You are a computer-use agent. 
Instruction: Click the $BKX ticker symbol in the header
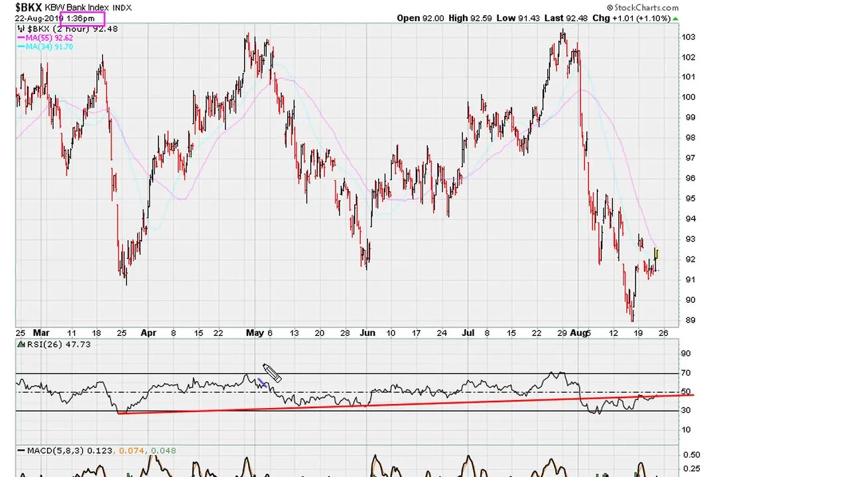coord(29,7)
